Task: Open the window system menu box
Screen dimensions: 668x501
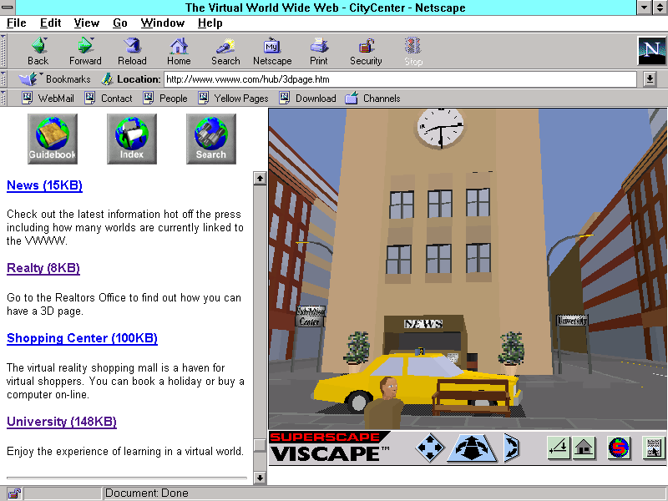Action: [x=8, y=8]
